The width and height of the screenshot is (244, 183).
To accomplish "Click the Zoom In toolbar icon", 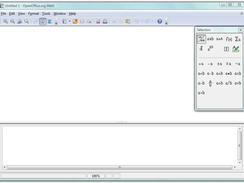I will click(x=6, y=21).
